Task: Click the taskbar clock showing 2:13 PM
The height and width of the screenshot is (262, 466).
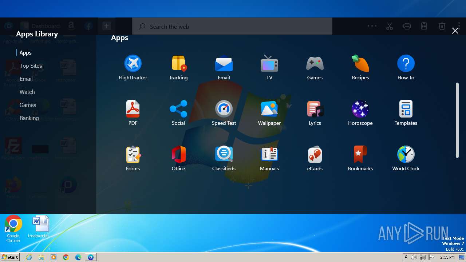Action: point(447,257)
